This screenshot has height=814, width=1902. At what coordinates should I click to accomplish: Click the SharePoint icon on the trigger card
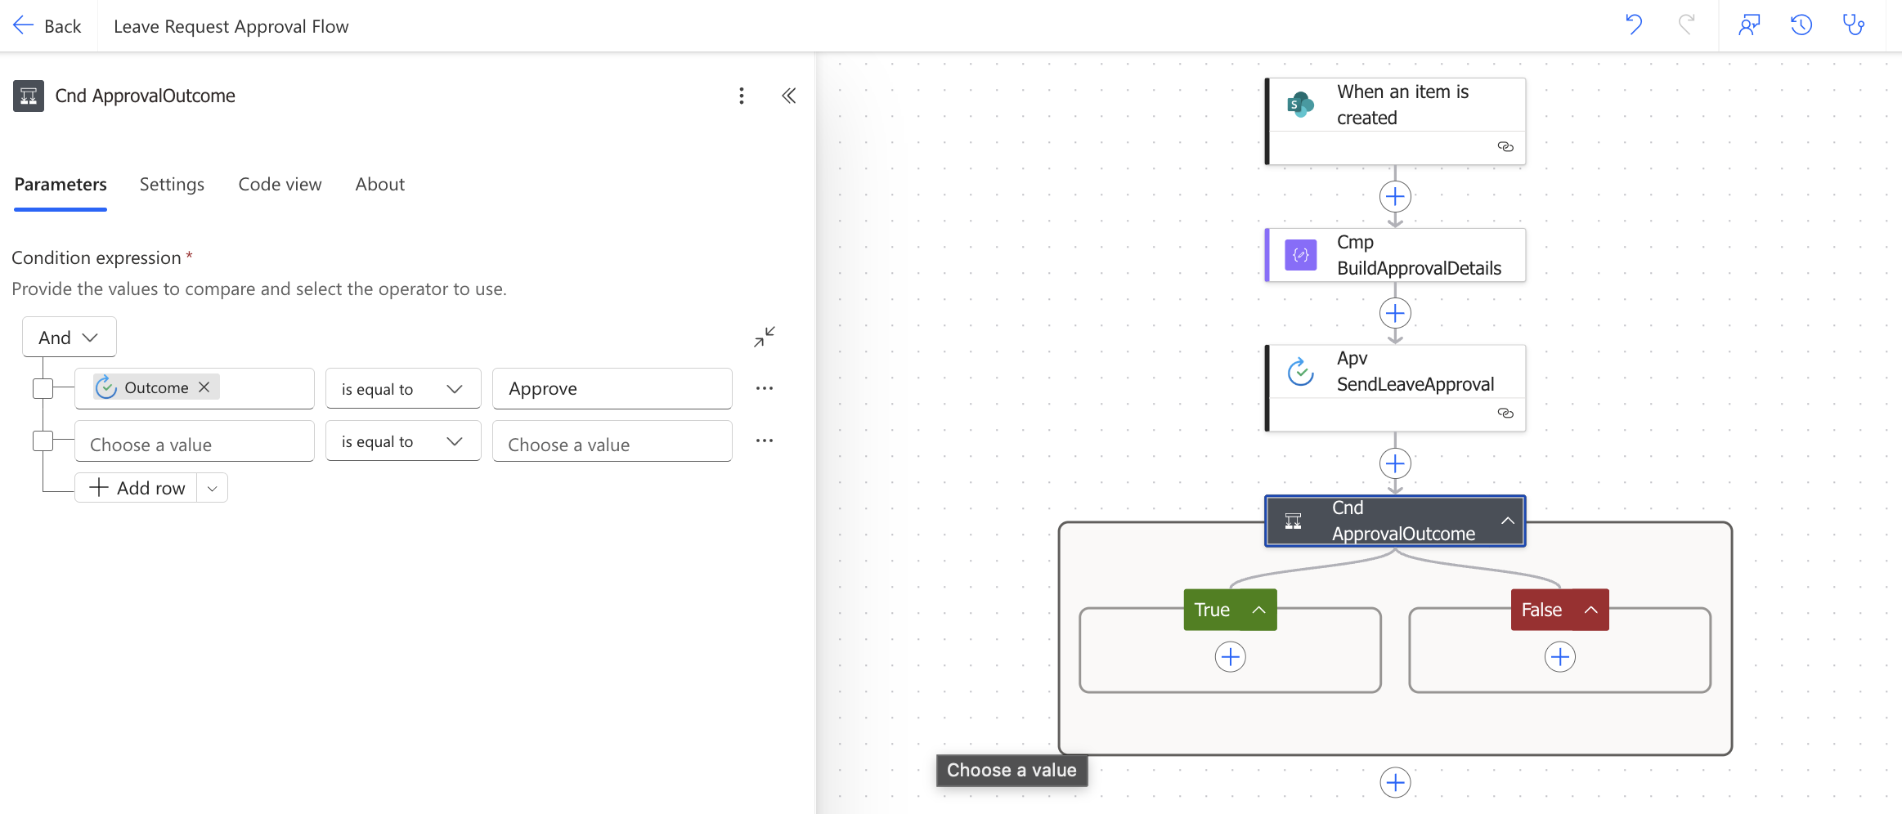1300,105
